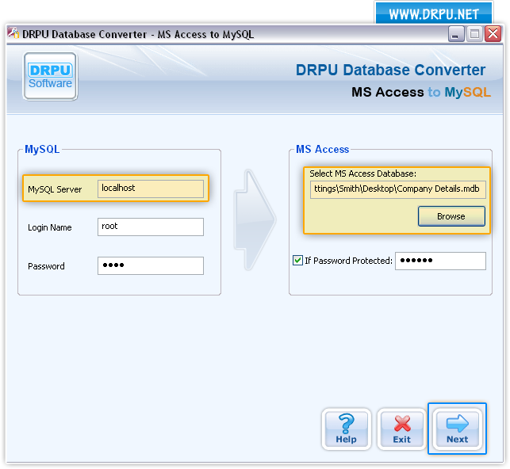Click the 'Password' label in MySQL group
Viewport: 510px width, 469px height.
tap(46, 266)
